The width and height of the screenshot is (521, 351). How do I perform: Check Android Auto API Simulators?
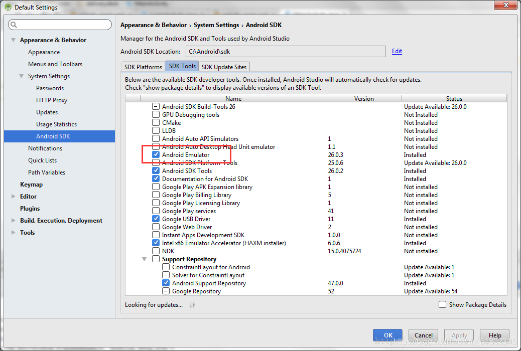(156, 138)
